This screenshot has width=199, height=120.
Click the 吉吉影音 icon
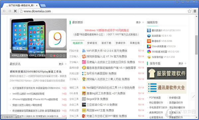149,36
